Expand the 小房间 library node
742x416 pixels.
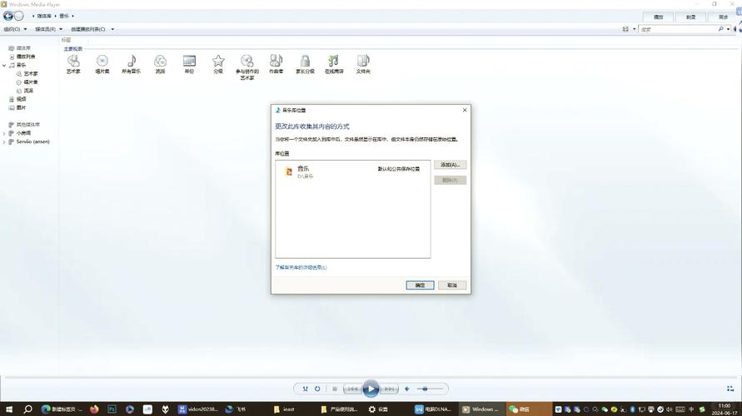[x=4, y=133]
